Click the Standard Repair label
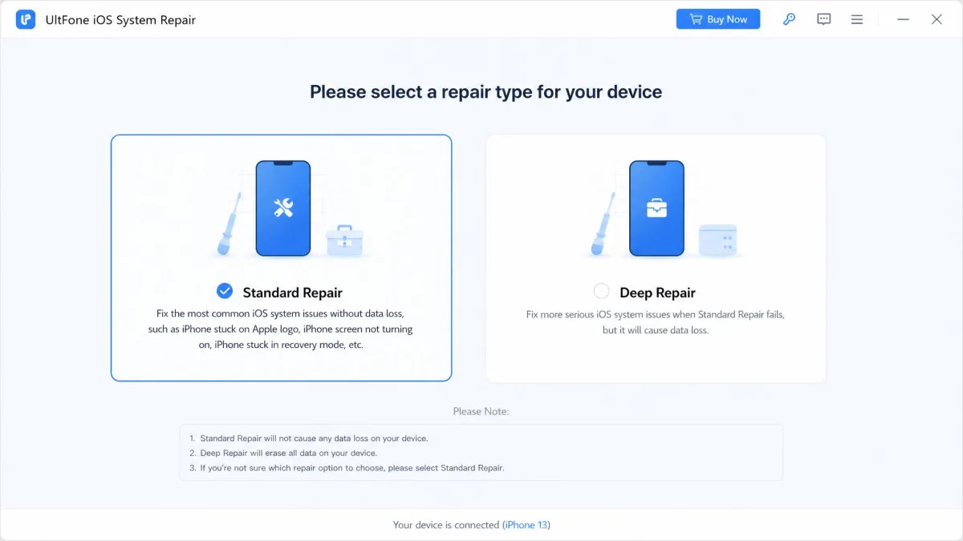The image size is (963, 541). click(x=292, y=293)
